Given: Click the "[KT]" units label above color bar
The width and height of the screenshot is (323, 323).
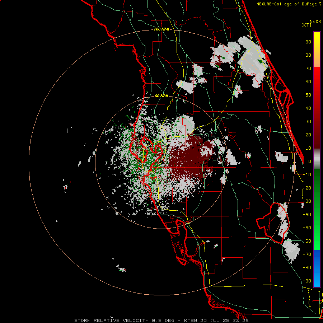Looking at the screenshot, I should tap(306, 25).
